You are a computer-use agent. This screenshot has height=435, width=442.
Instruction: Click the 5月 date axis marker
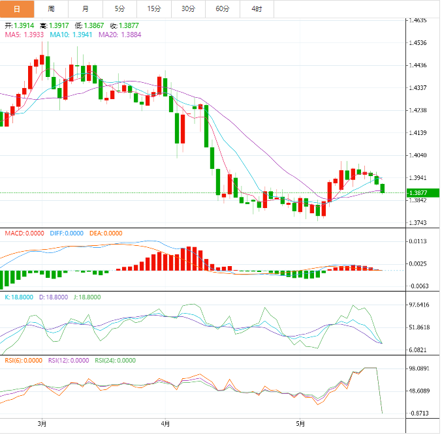pos(300,424)
